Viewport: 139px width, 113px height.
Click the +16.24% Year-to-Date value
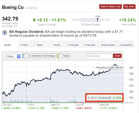[128, 20]
